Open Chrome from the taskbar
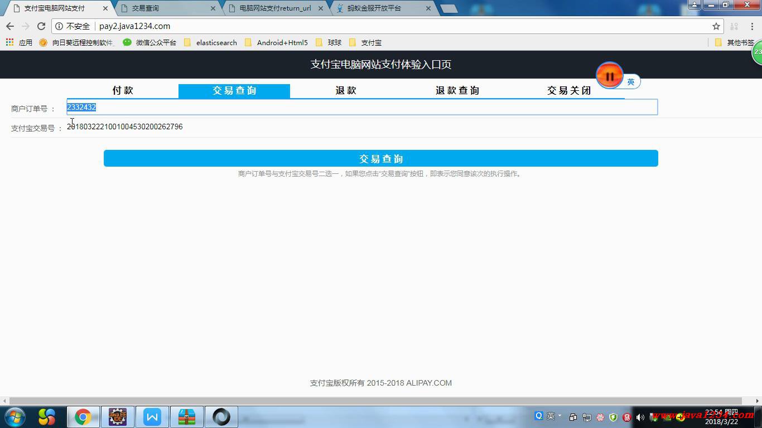The height and width of the screenshot is (428, 762). [83, 417]
